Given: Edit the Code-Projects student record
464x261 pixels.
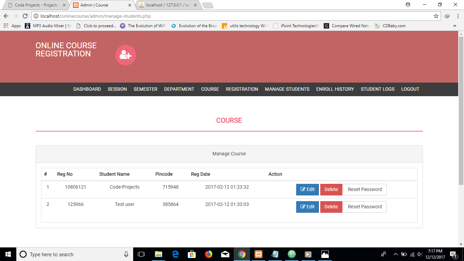Looking at the screenshot, I should tap(307, 189).
